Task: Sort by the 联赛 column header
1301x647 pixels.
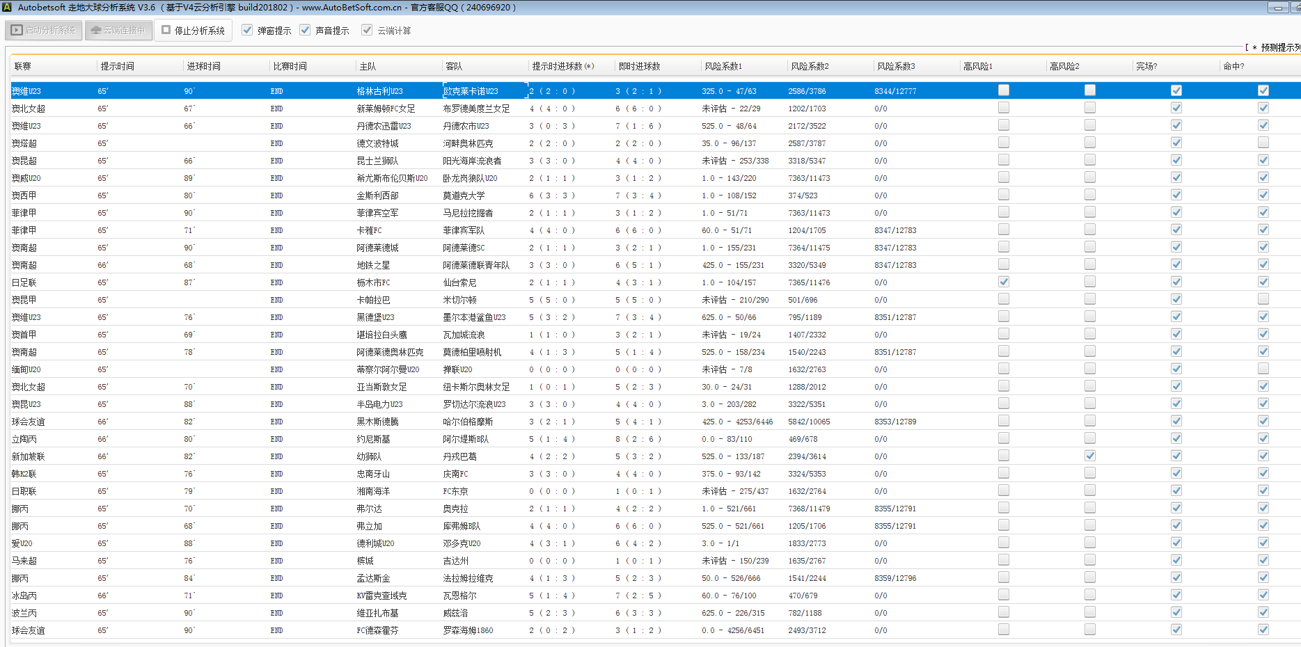Action: (23, 66)
